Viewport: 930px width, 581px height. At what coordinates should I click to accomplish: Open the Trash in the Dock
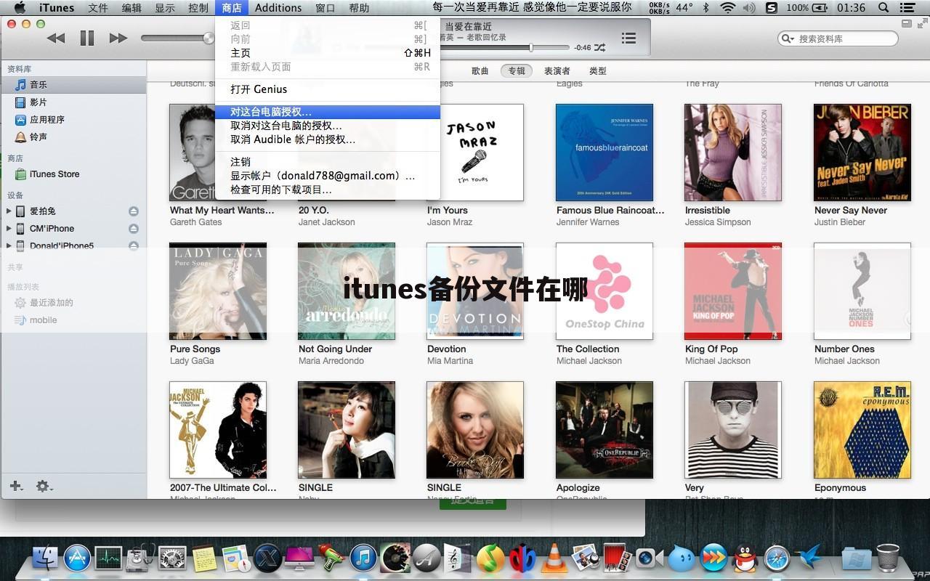tap(888, 558)
